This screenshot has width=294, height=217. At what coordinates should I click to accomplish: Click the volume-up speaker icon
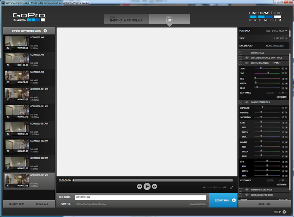[225, 187]
